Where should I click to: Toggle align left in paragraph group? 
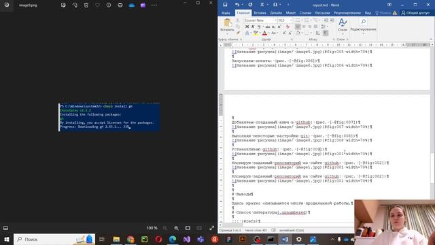tap(298, 27)
